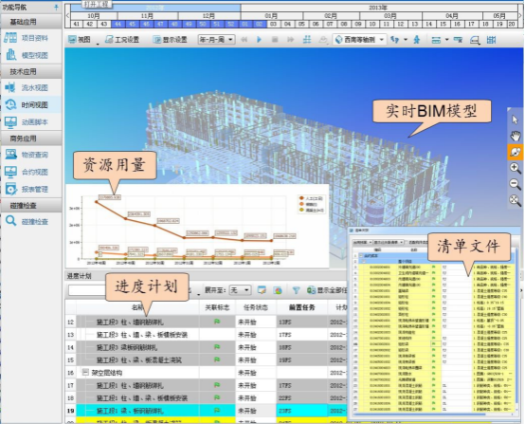The height and width of the screenshot is (424, 525).
Task: Click the 打开工程 tooltip button
Action: (x=97, y=4)
